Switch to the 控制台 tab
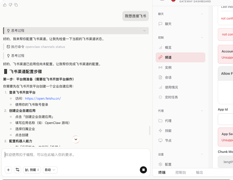233x180 pixels. tap(180, 172)
